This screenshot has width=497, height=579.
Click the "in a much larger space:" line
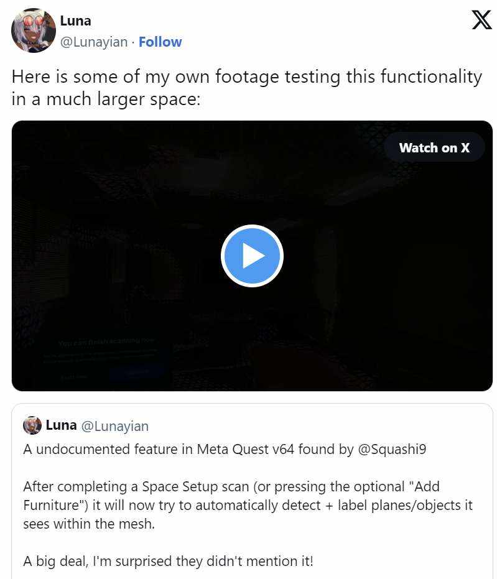106,100
